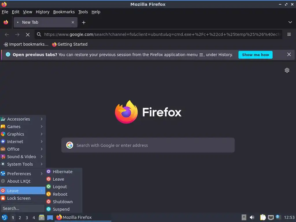Switch to desktop workspace 2
This screenshot has height=222, width=296.
pyautogui.click(x=20, y=218)
